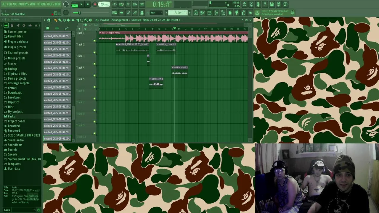379x213 pixels.
Task: Toggle the metronome icon
Action: click(114, 4)
